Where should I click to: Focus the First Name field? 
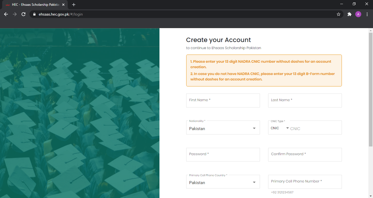click(x=223, y=100)
